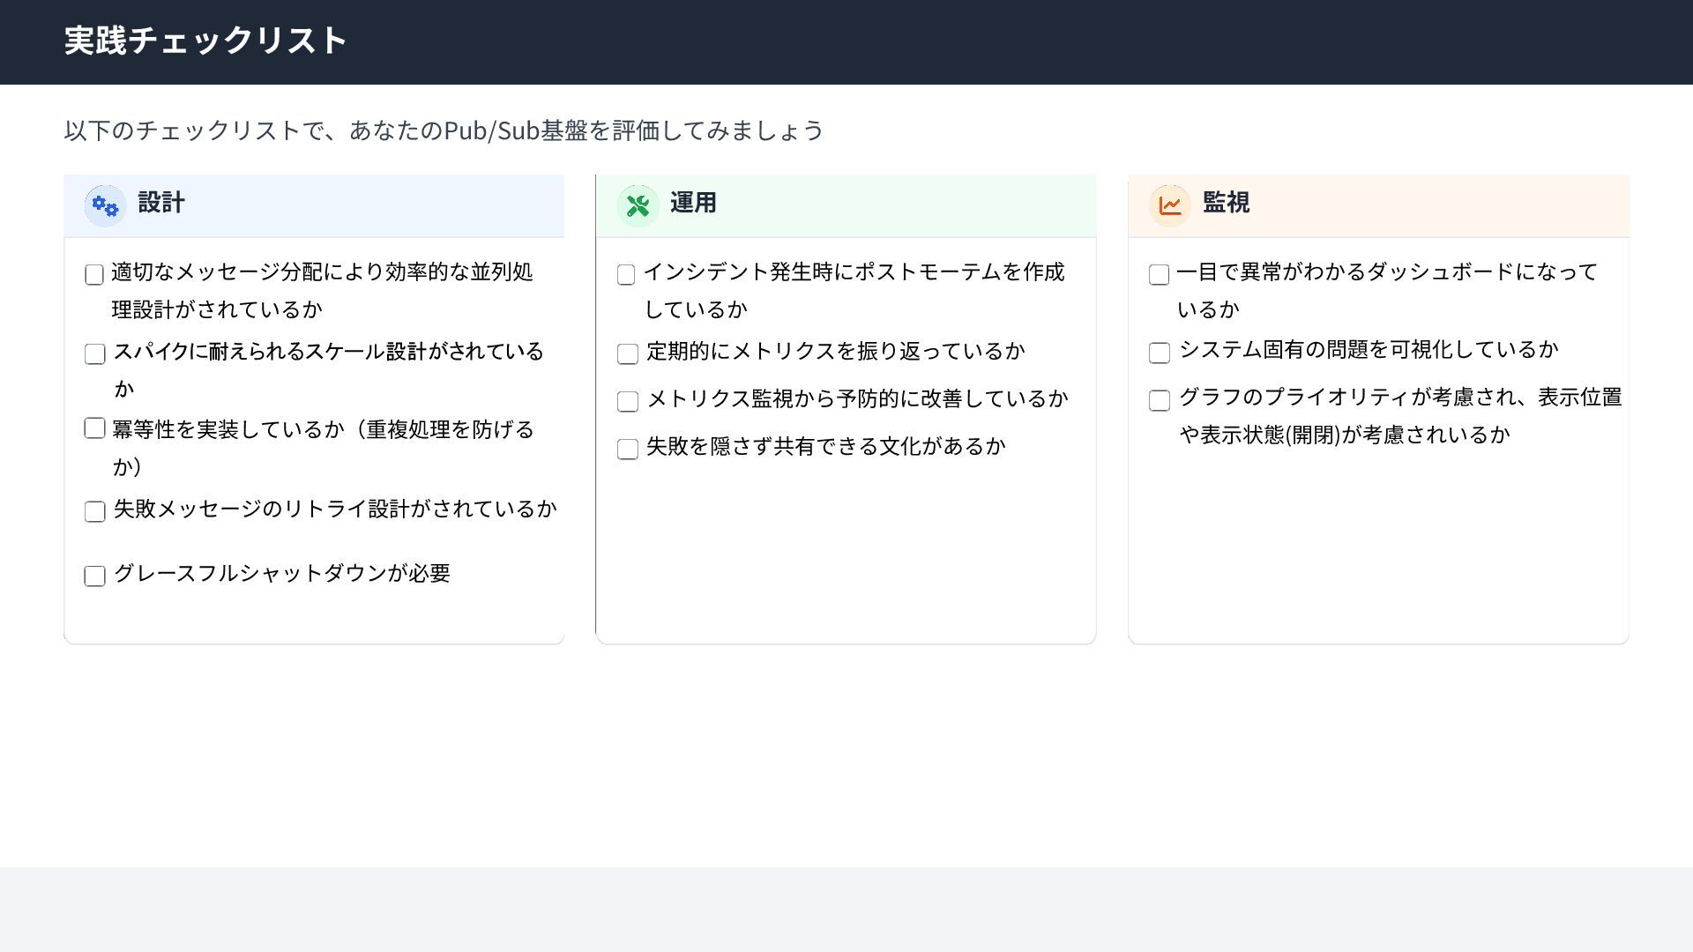Check 失敗メッセージのリトライ設計 checkbox
Viewport: 1693px width, 952px height.
(95, 512)
